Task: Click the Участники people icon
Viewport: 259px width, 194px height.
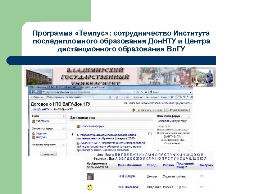Action: click(x=34, y=121)
